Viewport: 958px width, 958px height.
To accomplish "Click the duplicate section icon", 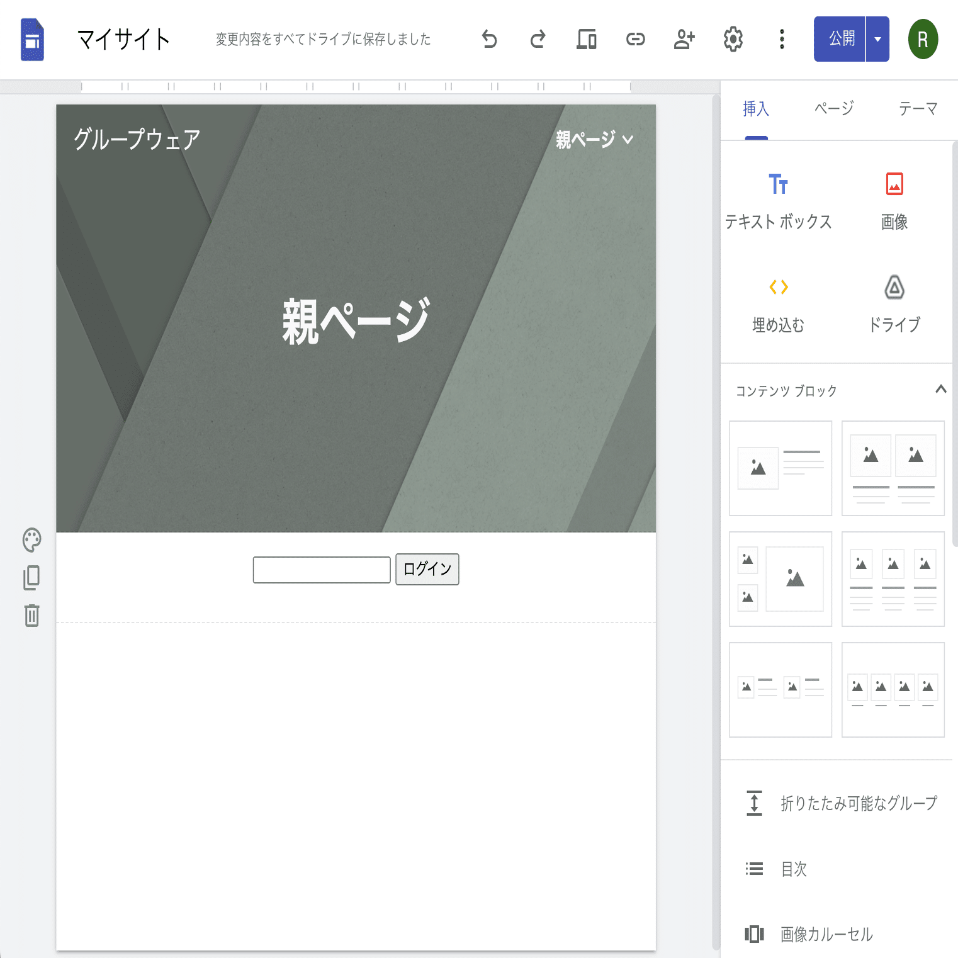I will coord(31,578).
